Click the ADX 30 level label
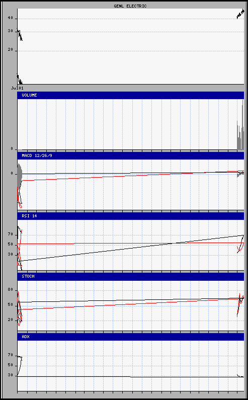Viewport: 248px width, 400px height. [10, 376]
